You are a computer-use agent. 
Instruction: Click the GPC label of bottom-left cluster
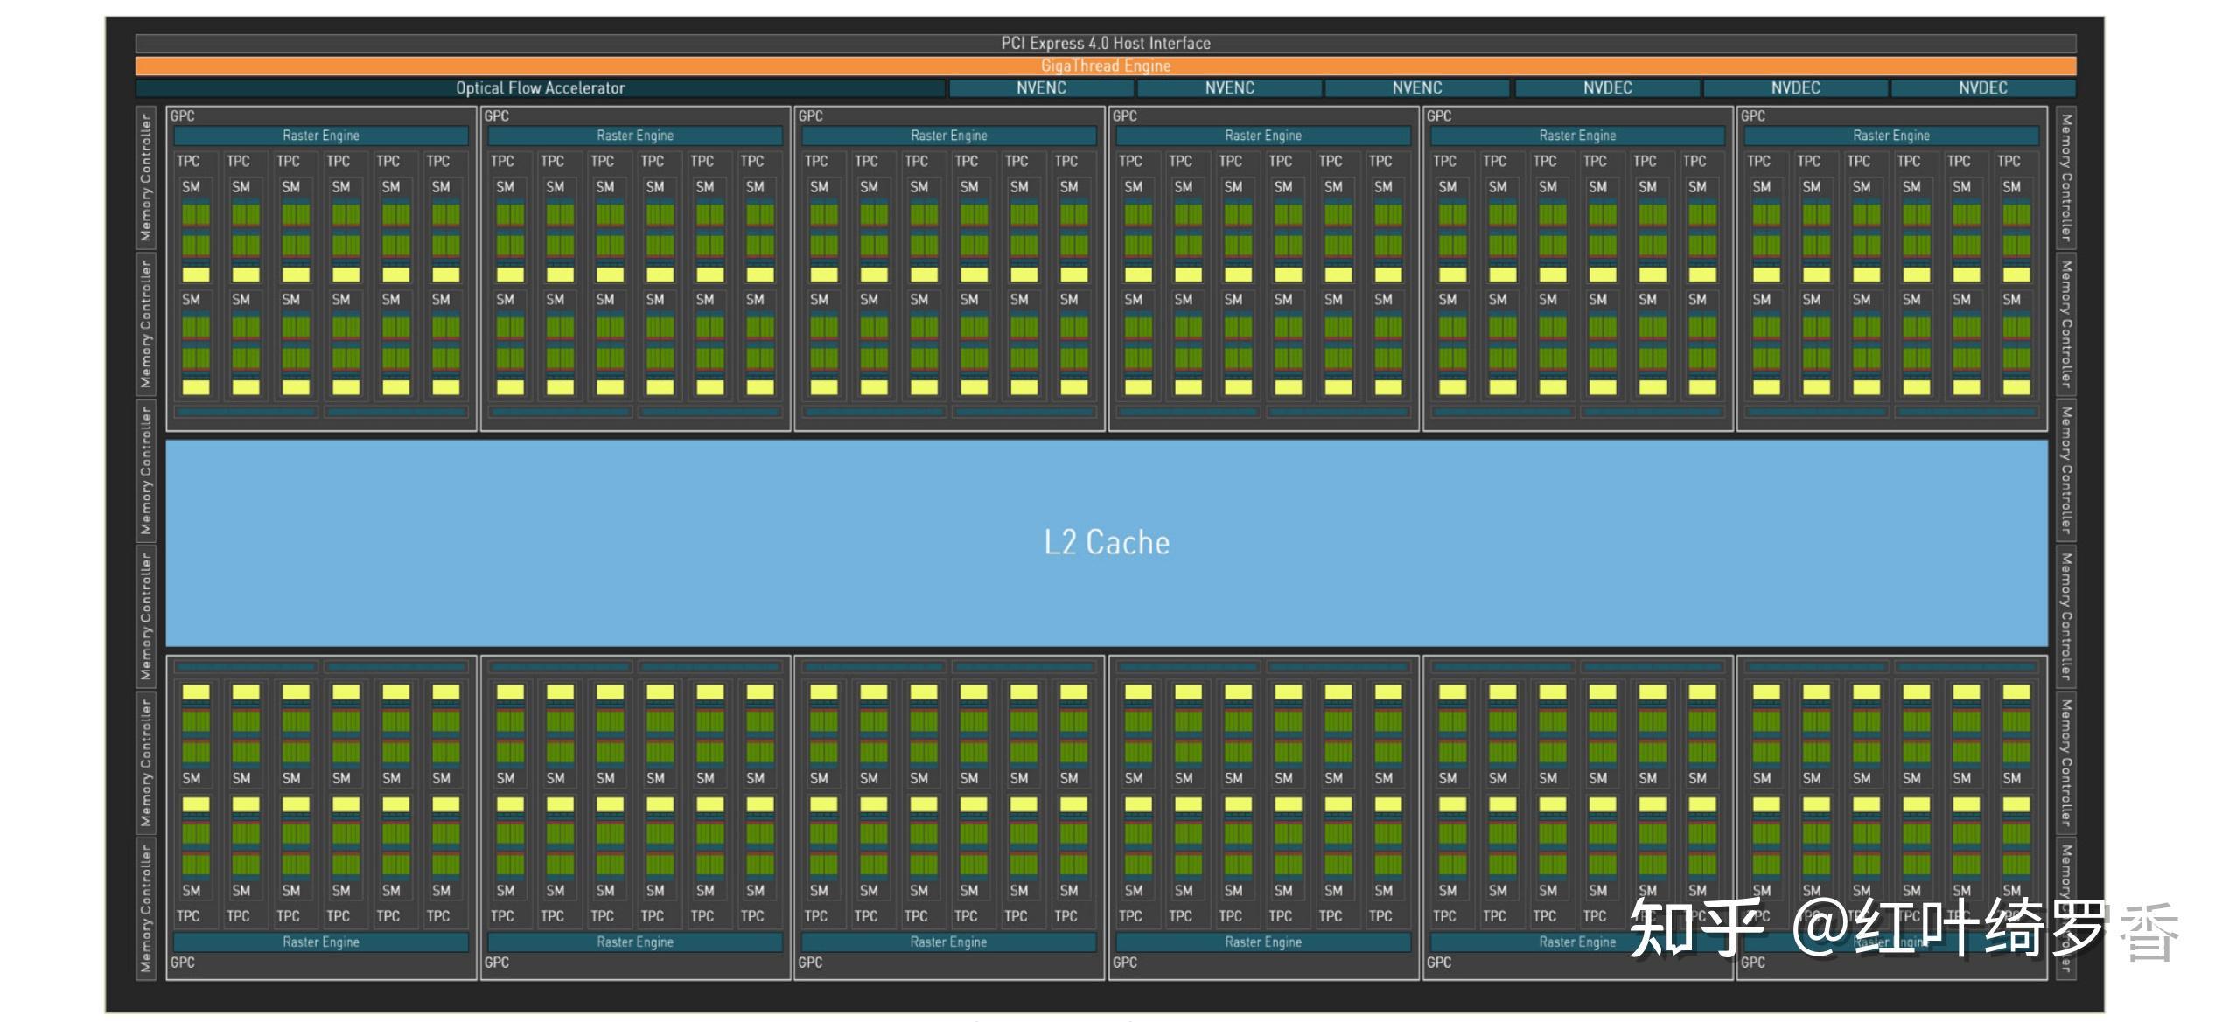(x=183, y=962)
